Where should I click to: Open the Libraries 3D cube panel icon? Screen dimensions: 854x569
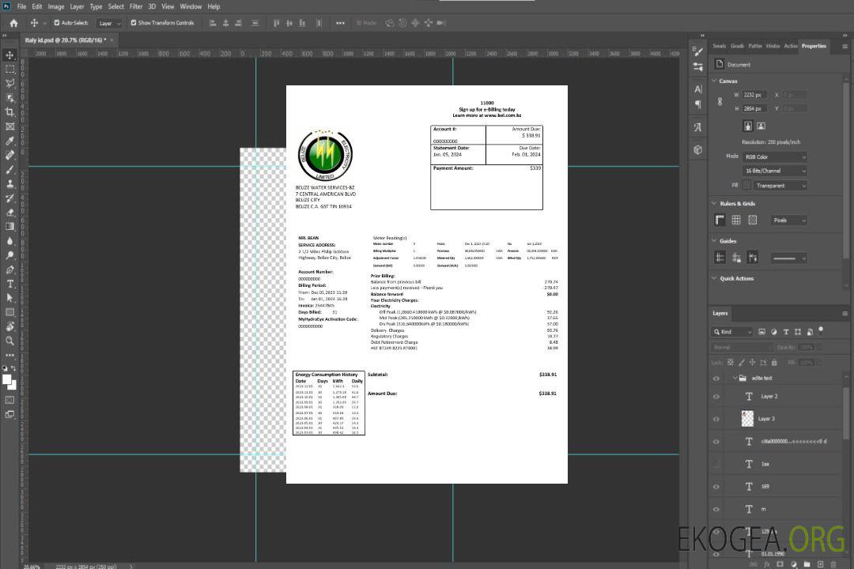(x=697, y=149)
